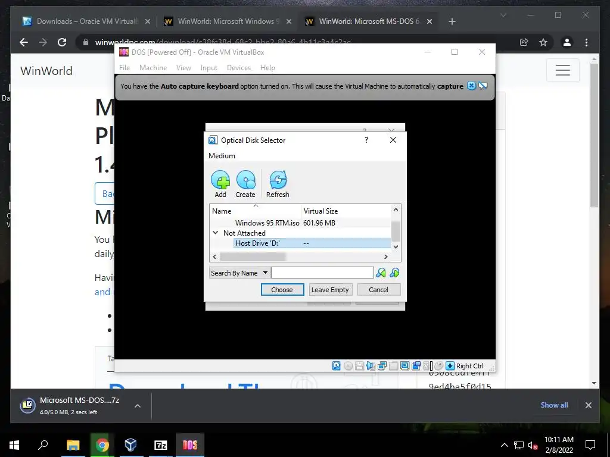Open Chrome tab search chevron

coord(503,15)
